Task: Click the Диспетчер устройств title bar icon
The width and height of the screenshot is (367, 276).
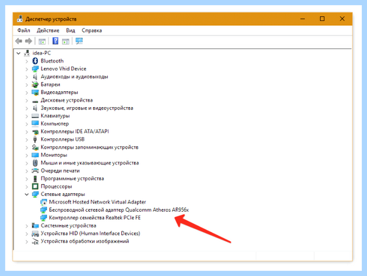Action: [20, 19]
